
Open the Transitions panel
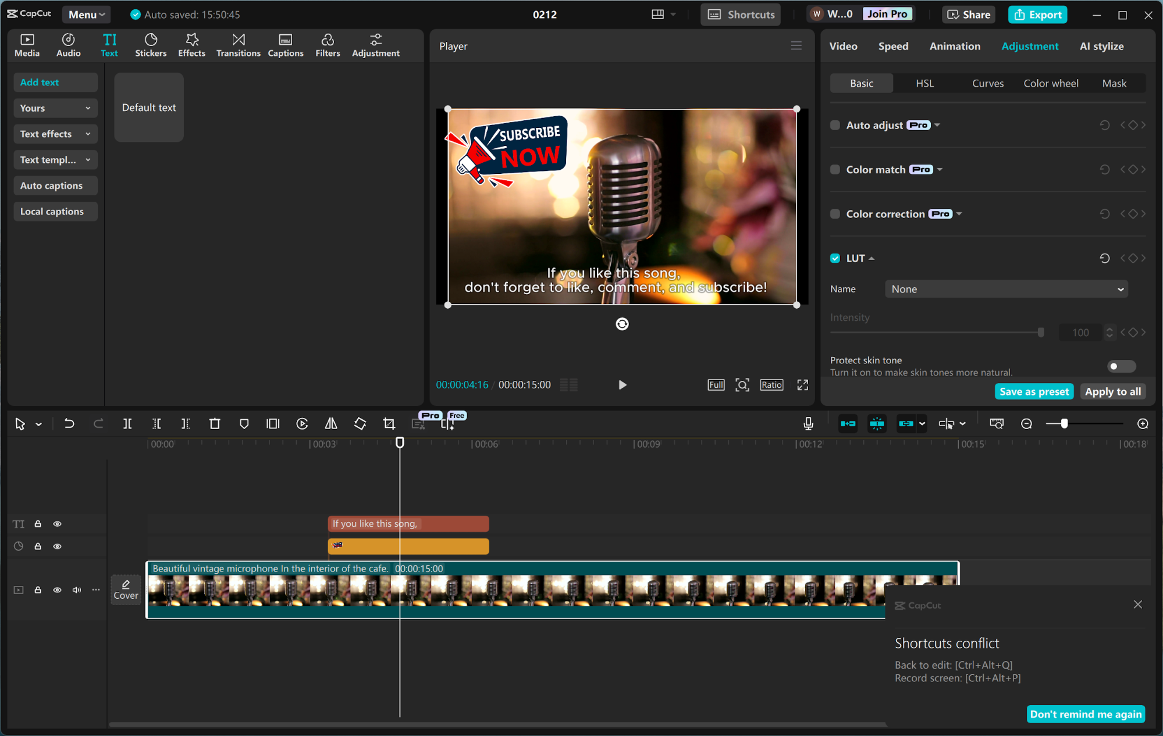coord(238,45)
